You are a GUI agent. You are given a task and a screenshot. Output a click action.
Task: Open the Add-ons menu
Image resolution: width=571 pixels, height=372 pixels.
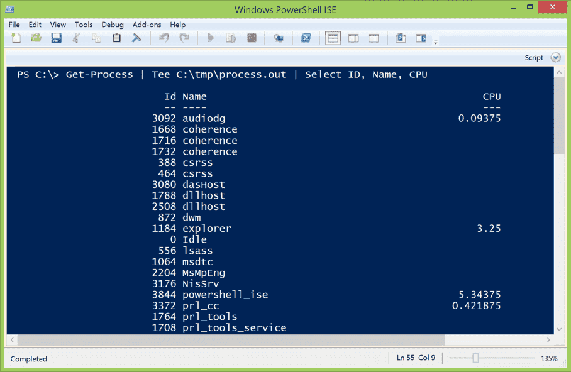click(147, 25)
